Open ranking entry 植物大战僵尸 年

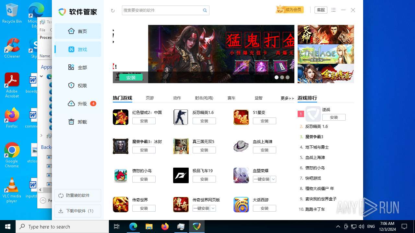coord(319,188)
